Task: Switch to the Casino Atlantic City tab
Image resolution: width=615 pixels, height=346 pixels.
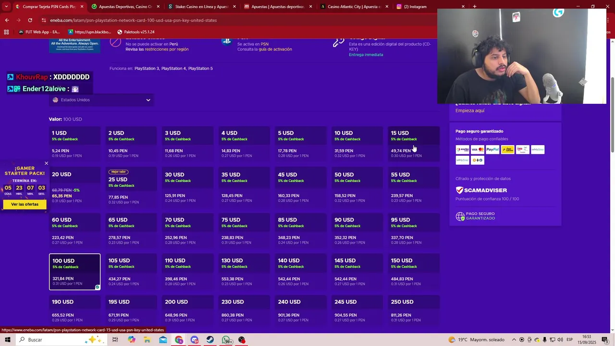Action: tap(354, 7)
